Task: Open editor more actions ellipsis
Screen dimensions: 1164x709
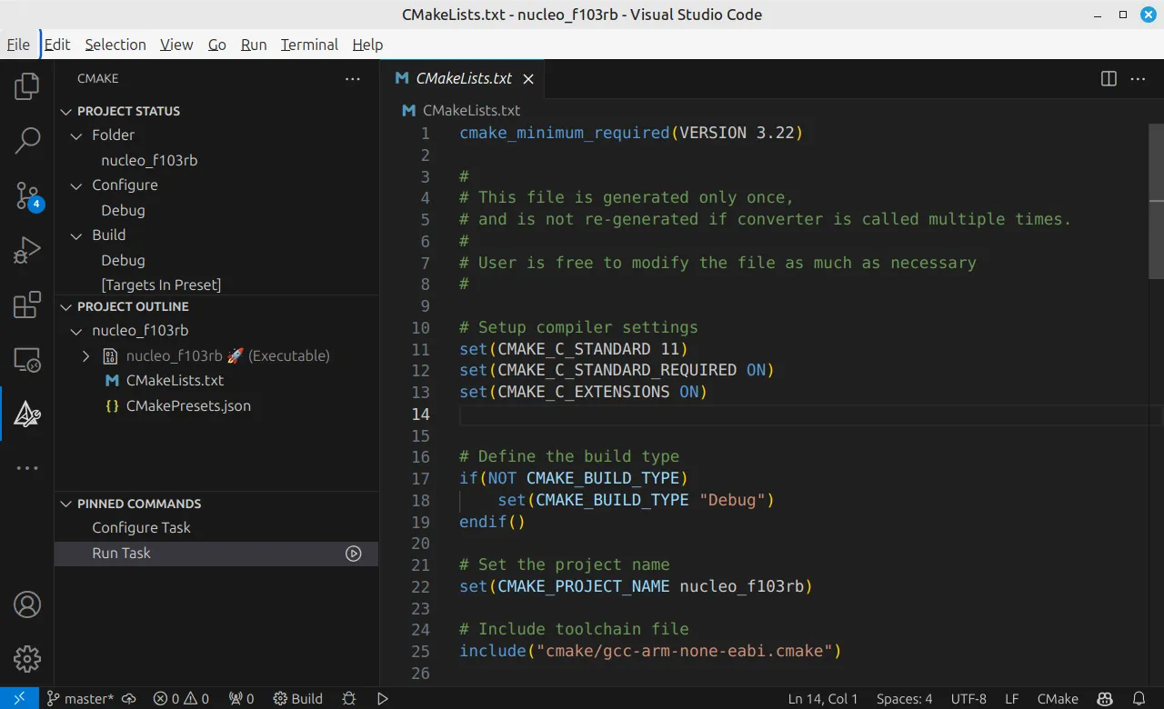Action: 1138,79
